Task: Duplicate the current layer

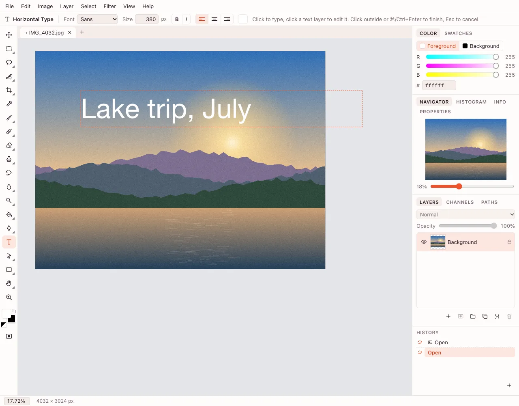Action: pos(485,316)
